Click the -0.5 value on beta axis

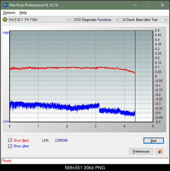pyautogui.click(x=158, y=122)
